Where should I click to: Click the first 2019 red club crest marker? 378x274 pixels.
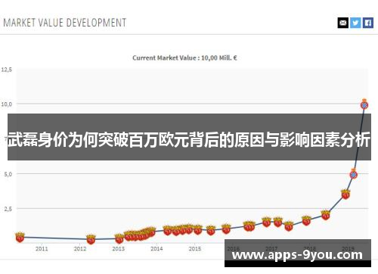tap(345, 195)
